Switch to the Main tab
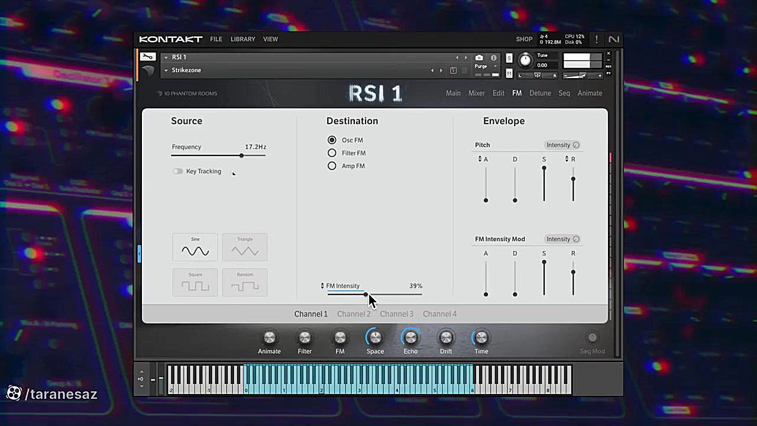This screenshot has width=757, height=426. point(453,93)
